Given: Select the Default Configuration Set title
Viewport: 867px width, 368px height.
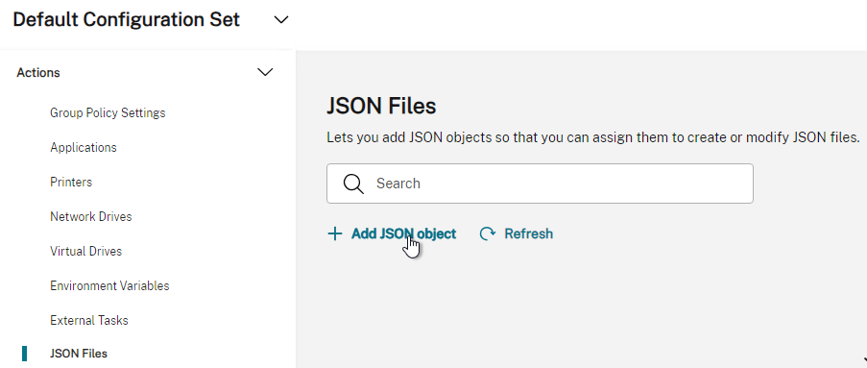Looking at the screenshot, I should (x=126, y=20).
